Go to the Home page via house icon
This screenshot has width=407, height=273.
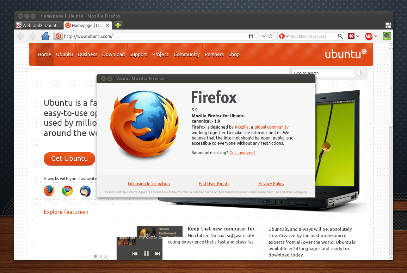click(45, 36)
